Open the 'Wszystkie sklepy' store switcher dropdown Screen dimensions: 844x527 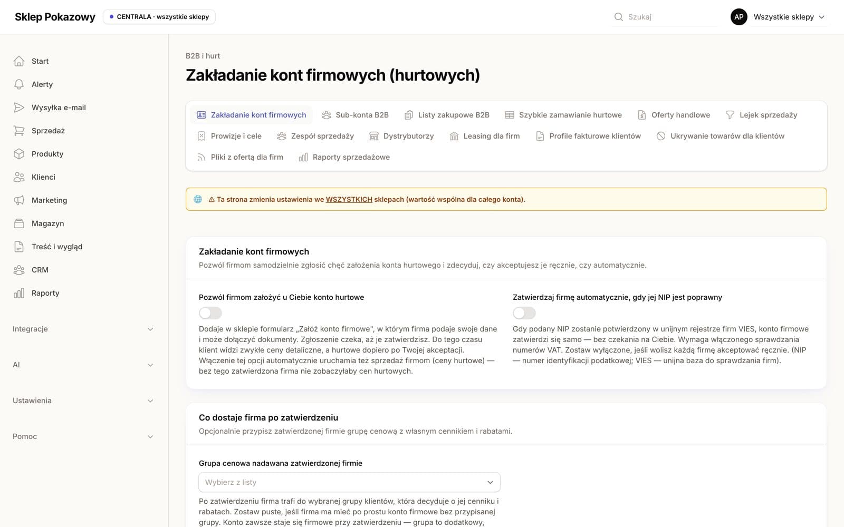[779, 17]
